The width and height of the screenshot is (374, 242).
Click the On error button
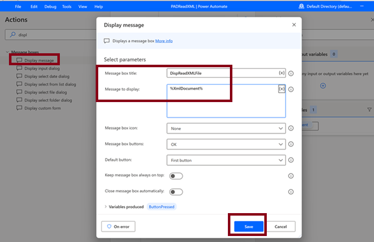pyautogui.click(x=118, y=227)
